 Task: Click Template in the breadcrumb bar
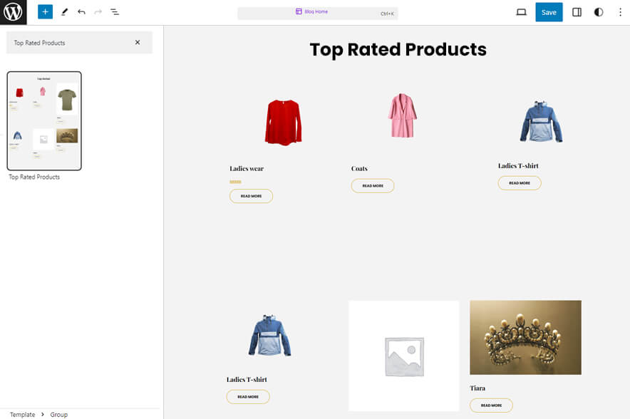[22, 414]
